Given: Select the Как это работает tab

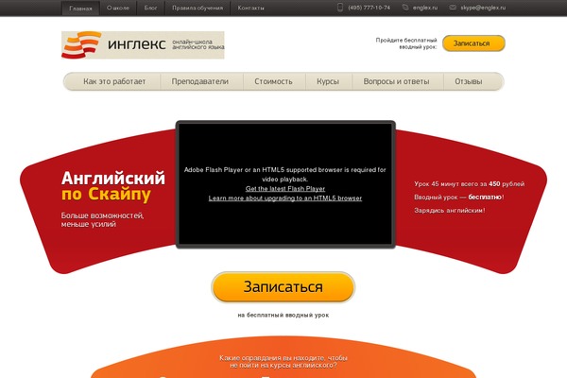Looking at the screenshot, I should (x=114, y=81).
